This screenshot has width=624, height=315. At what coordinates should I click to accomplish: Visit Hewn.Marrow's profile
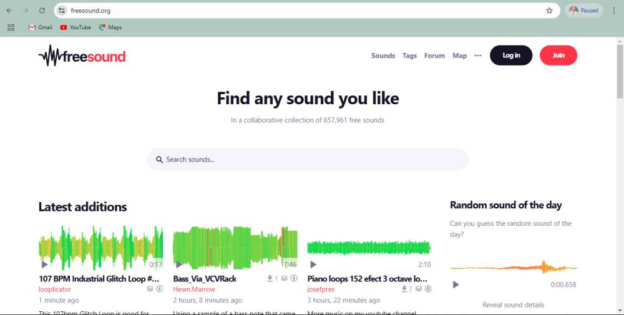(194, 289)
